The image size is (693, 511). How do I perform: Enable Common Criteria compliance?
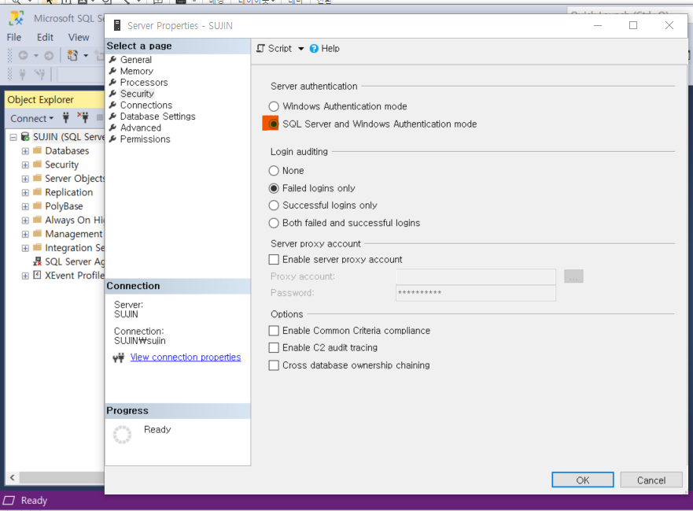click(x=274, y=331)
